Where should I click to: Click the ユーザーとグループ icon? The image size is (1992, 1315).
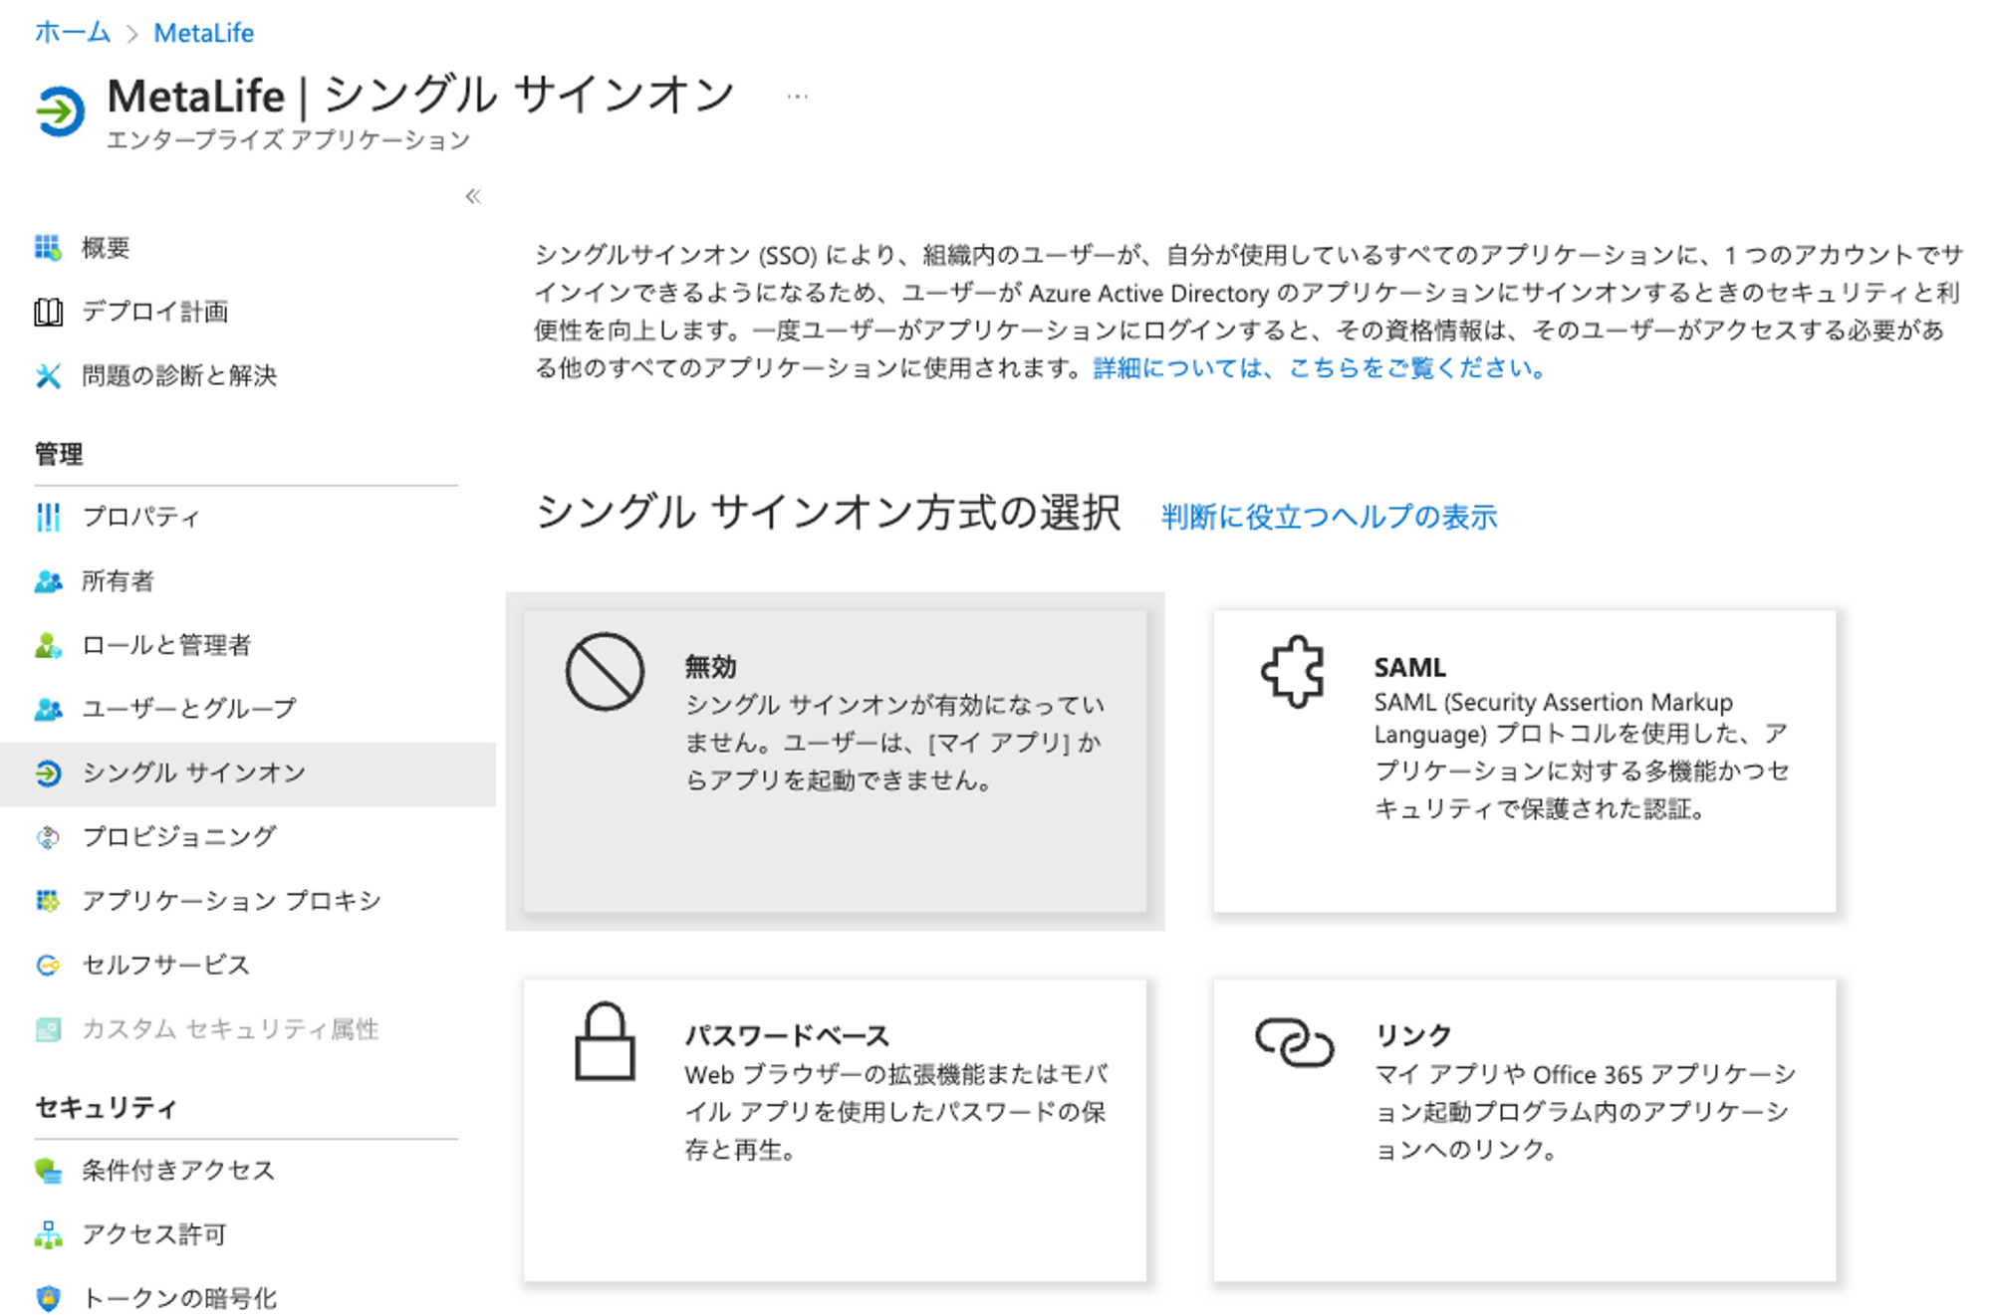click(x=48, y=709)
